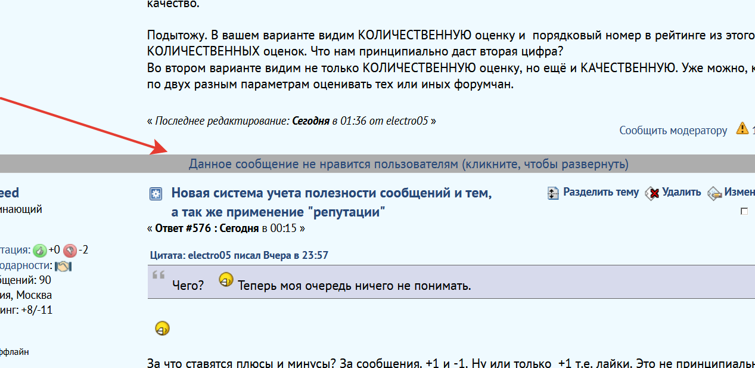
Task: Expand the hidden disliked message bar
Action: (x=408, y=164)
